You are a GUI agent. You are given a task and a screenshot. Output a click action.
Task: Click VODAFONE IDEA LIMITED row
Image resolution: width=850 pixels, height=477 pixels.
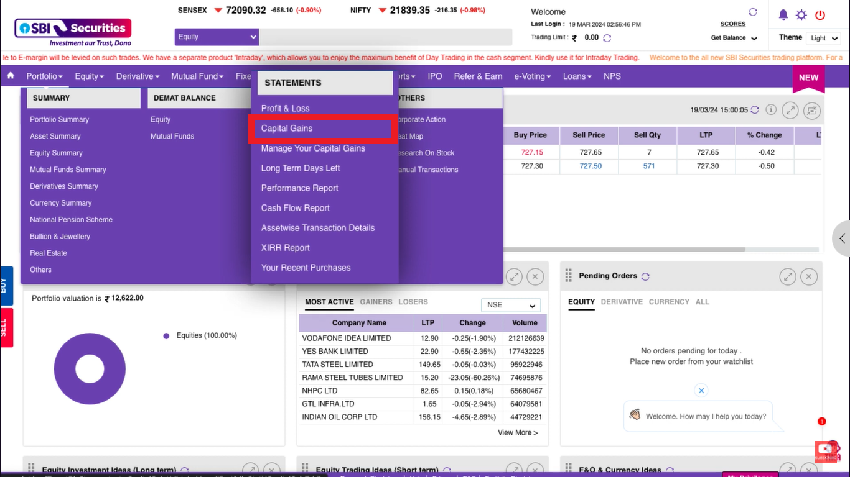tap(423, 338)
